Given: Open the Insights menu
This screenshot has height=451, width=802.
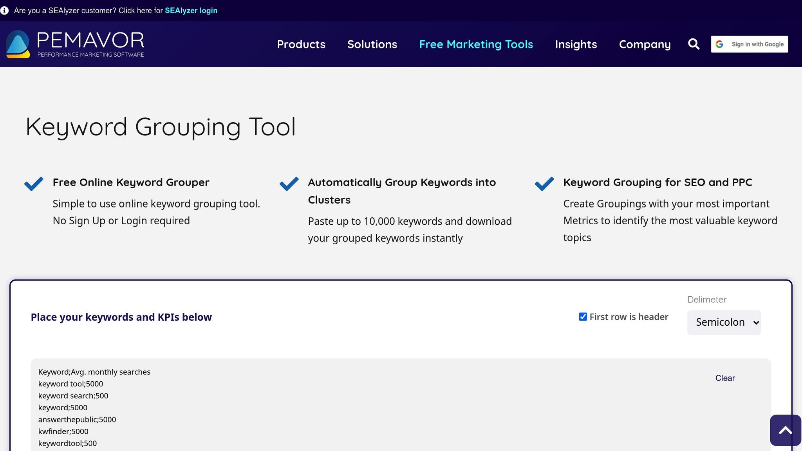Looking at the screenshot, I should pyautogui.click(x=576, y=44).
